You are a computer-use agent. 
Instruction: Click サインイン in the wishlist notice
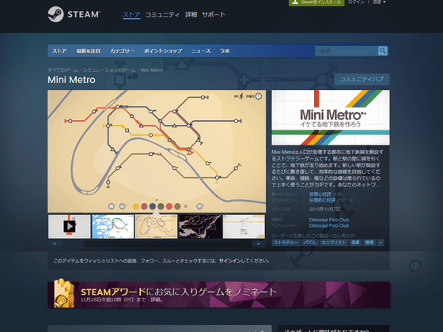point(230,261)
